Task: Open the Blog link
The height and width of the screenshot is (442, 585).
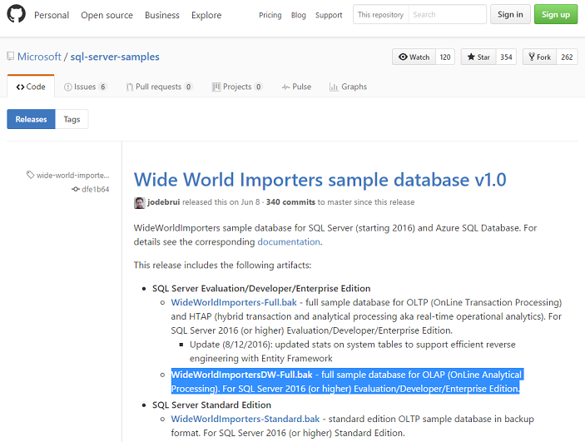Action: tap(299, 15)
